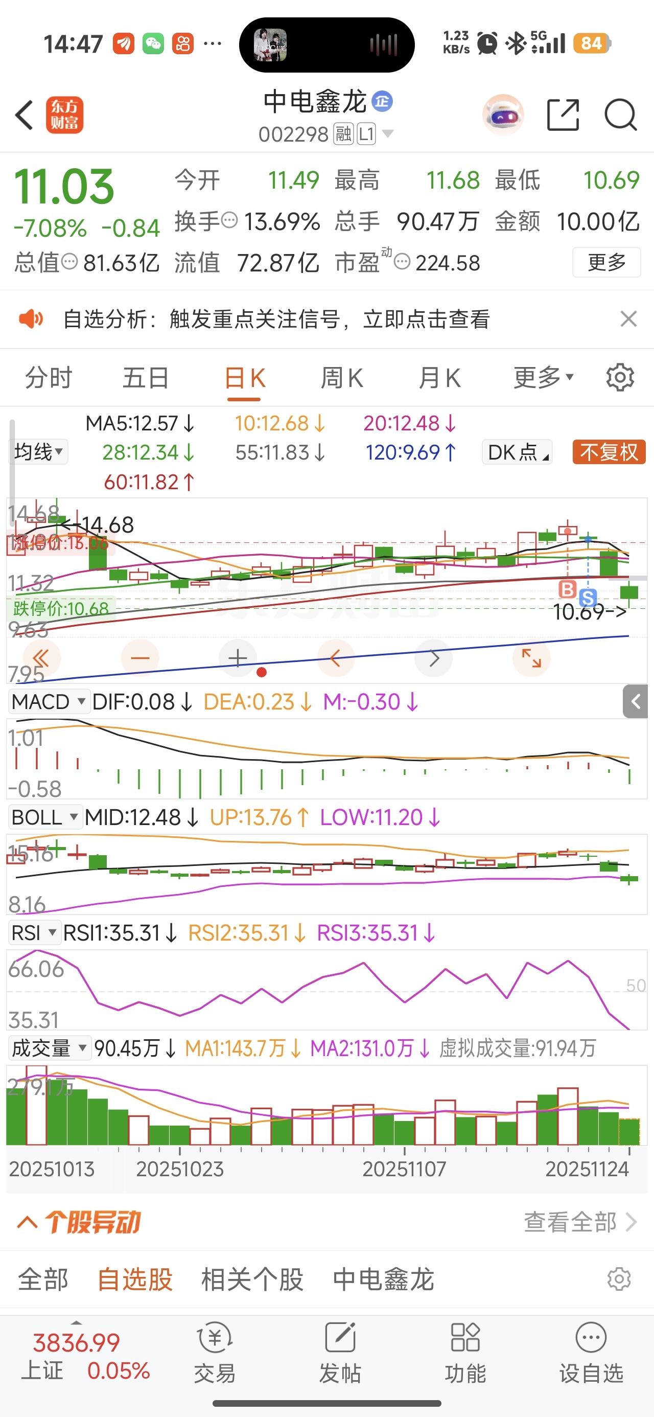The height and width of the screenshot is (1417, 654).
Task: Tap the 换手 info icon
Action: click(x=229, y=221)
